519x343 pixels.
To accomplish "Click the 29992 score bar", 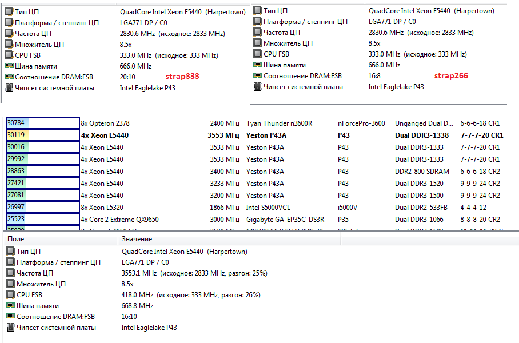I will 43,159.
